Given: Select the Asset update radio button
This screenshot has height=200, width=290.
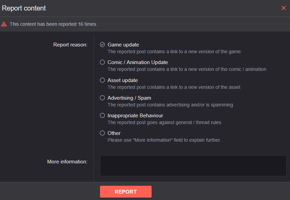Looking at the screenshot, I should point(102,80).
